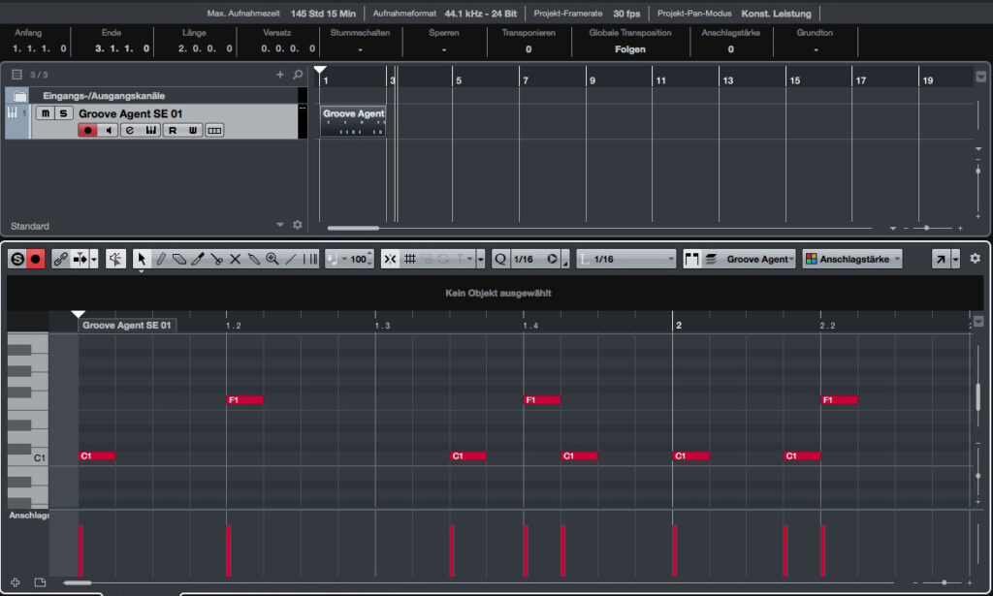Click Edit Instrument keyboard icon on track

[151, 130]
